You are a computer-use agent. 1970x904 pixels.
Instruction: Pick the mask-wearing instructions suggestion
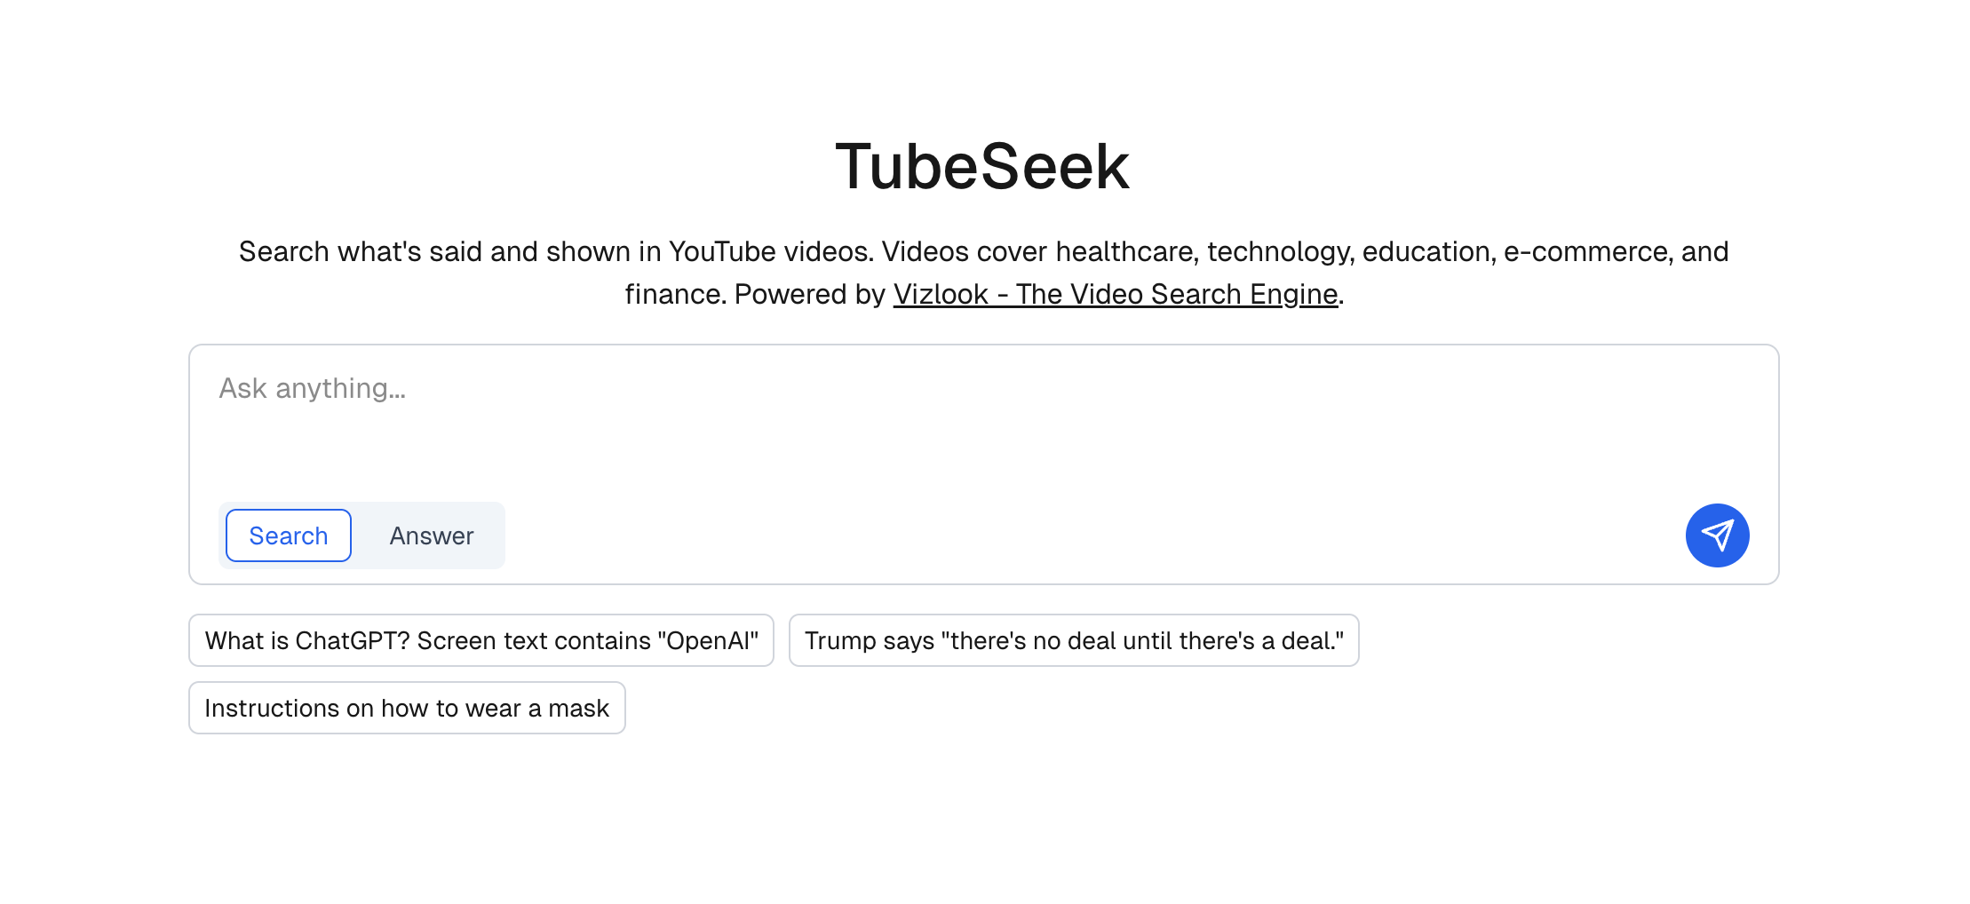point(406,707)
